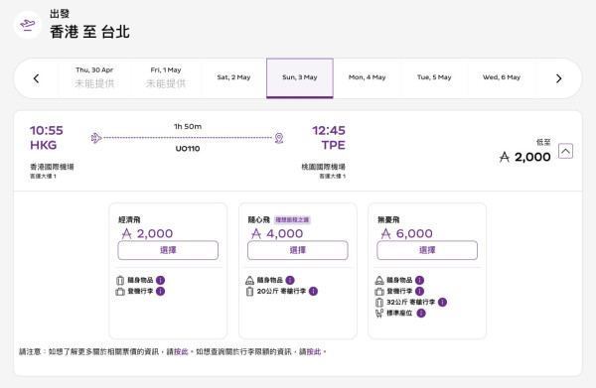Click the destination pin icon on route line
The width and height of the screenshot is (596, 388).
[279, 138]
